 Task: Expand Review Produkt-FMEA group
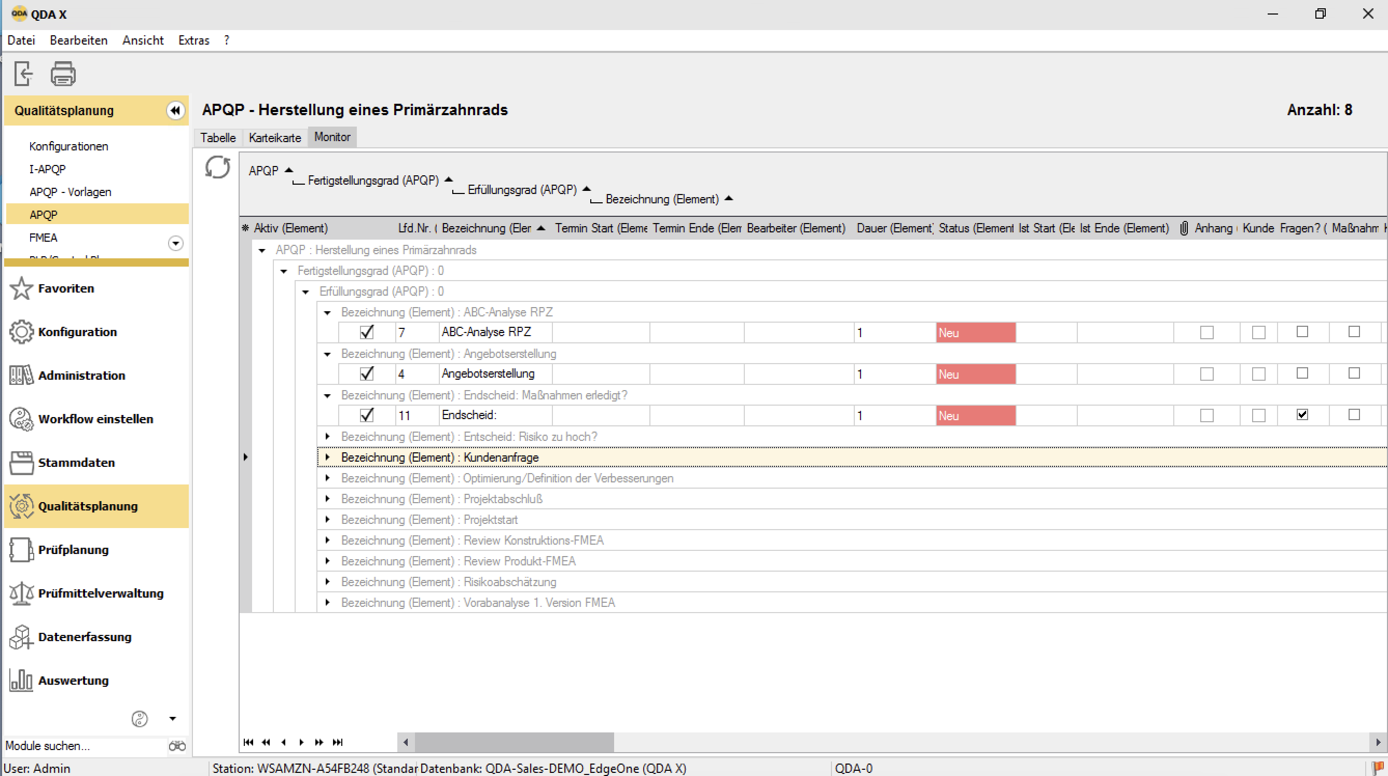tap(327, 561)
